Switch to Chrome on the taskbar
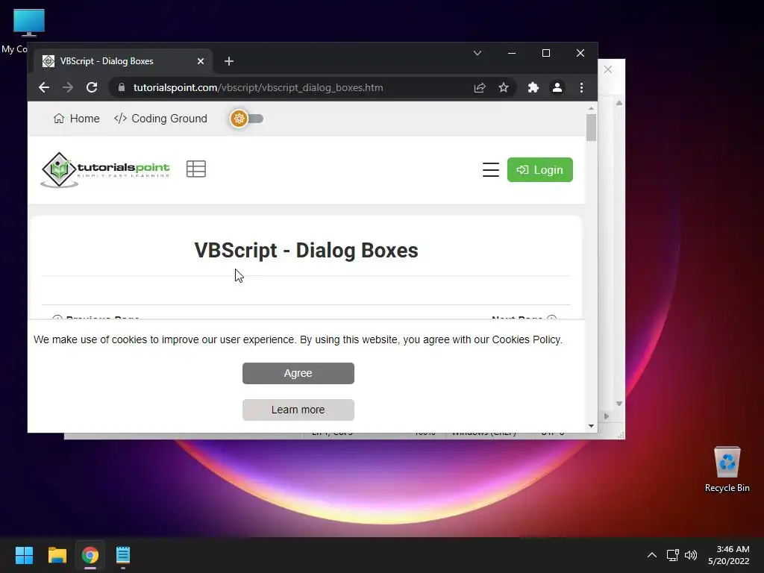Image resolution: width=764 pixels, height=573 pixels. click(90, 555)
